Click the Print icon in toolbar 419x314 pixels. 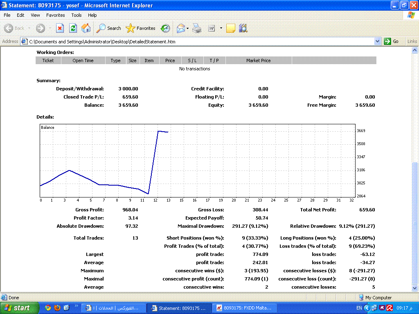[197, 28]
